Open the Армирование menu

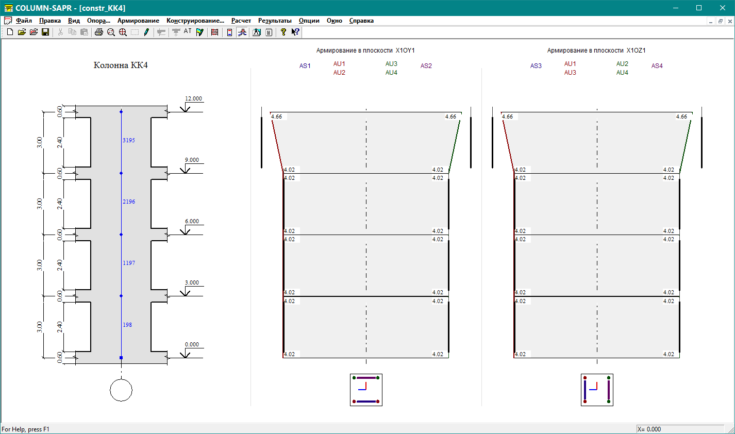(138, 21)
